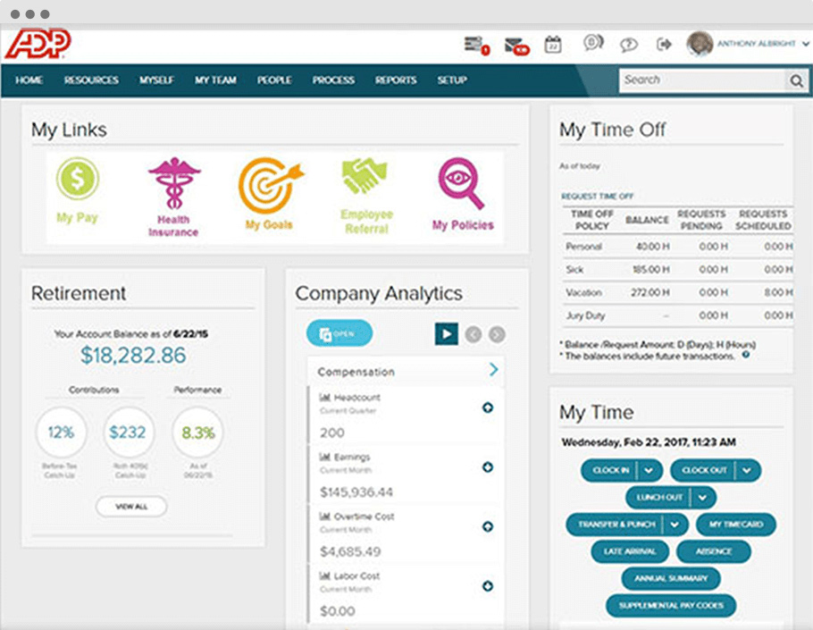Open the My Team menu
The image size is (813, 630).
click(x=215, y=80)
